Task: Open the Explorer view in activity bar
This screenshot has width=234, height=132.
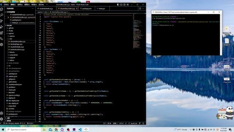Action: (x=1, y=9)
